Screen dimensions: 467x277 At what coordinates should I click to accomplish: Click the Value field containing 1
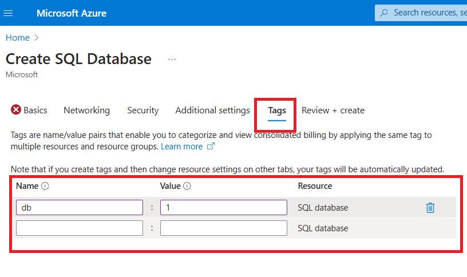click(224, 208)
